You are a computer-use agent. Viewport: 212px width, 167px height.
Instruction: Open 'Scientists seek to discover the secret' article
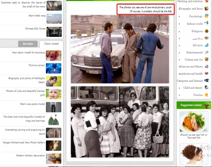pos(23,5)
